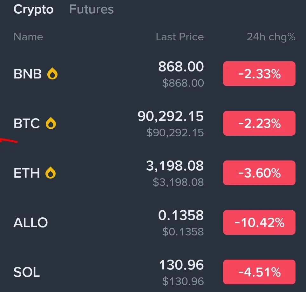Toggle the BNB -2.33% change badge
The width and height of the screenshot is (306, 292).
[x=259, y=74]
